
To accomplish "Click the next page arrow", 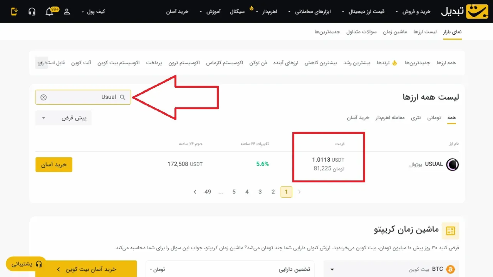I will coord(195,192).
